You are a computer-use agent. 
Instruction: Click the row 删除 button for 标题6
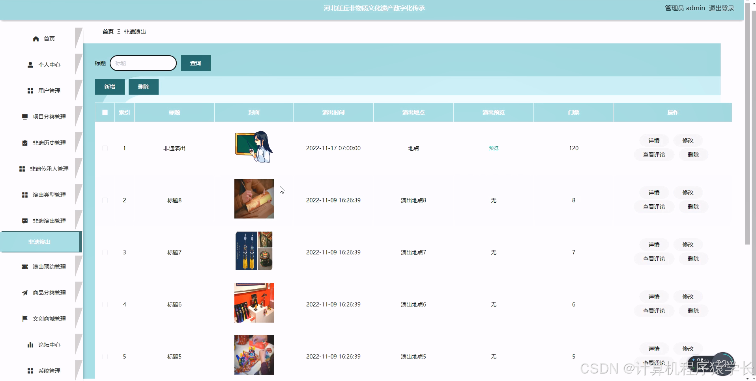point(693,311)
